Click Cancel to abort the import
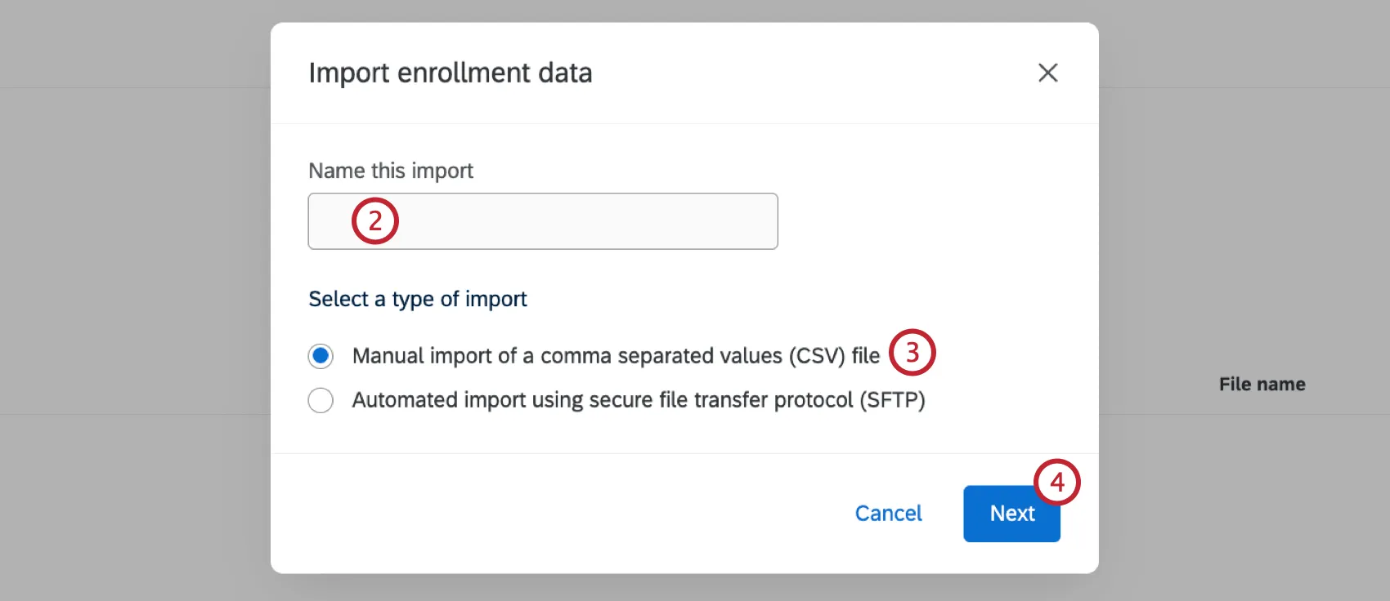 point(888,513)
